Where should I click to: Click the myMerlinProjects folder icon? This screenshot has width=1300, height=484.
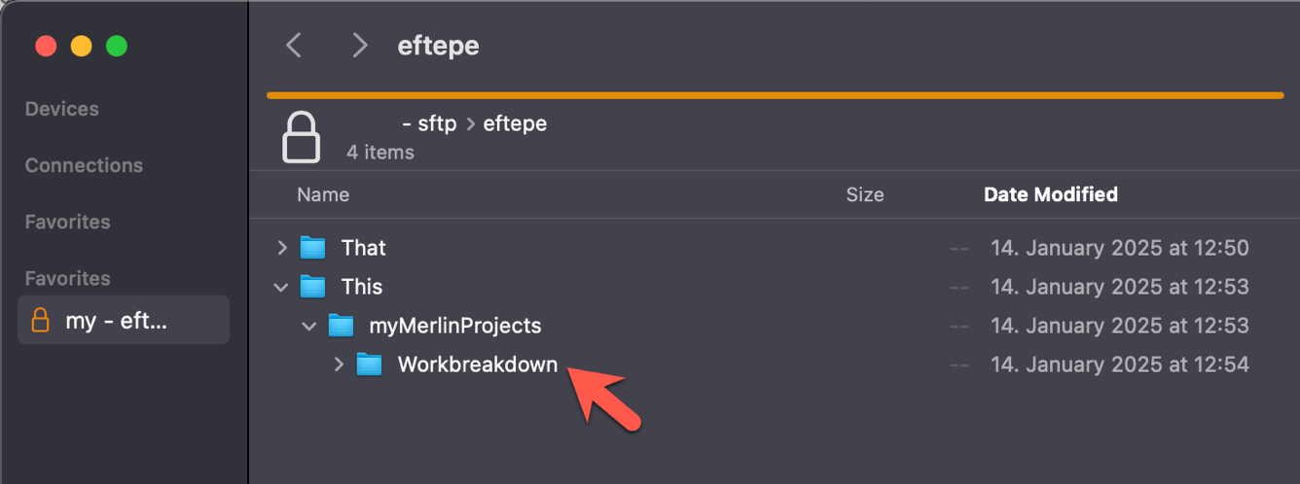click(x=341, y=326)
